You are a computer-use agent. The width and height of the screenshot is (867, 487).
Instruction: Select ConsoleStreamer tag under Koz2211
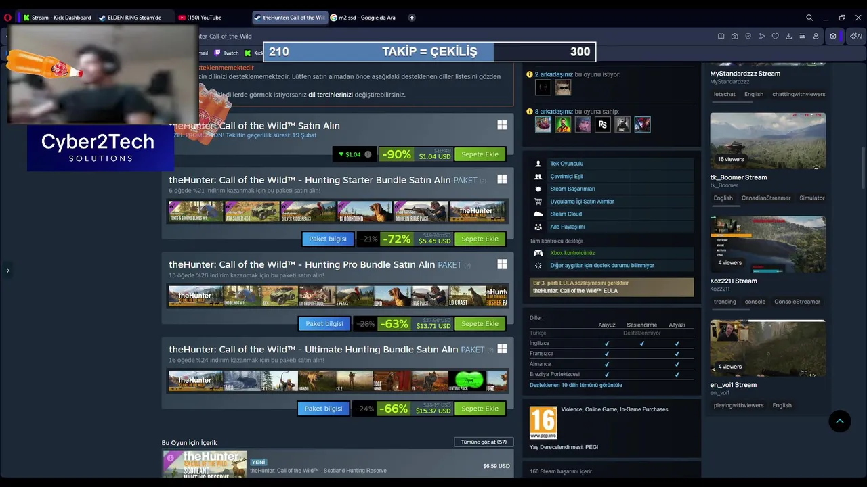[x=797, y=302]
